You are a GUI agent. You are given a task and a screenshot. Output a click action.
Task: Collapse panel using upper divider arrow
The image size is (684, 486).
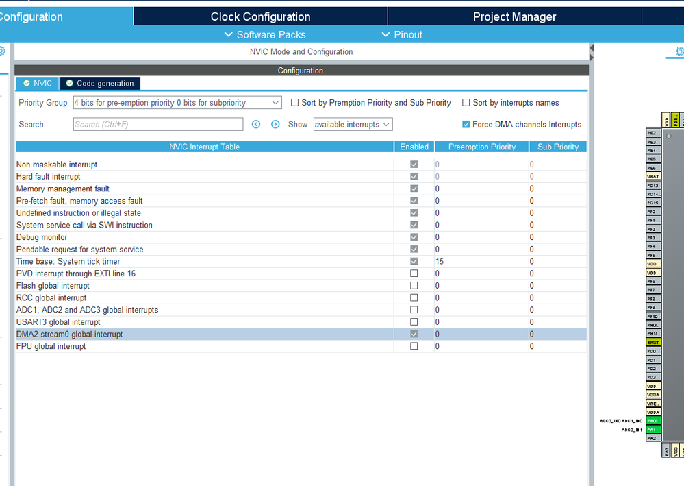point(592,47)
